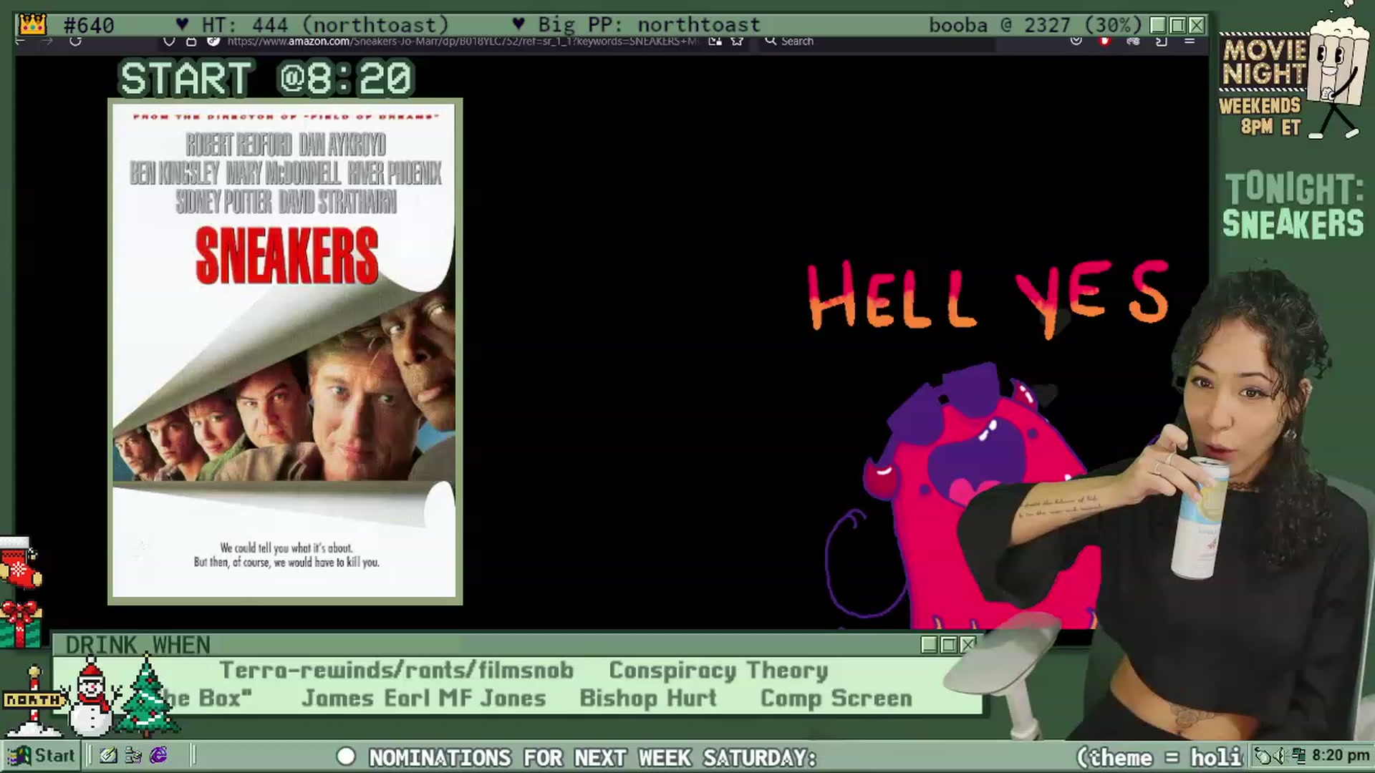Click 'Big PP: northtoast' in top bar
The height and width of the screenshot is (773, 1375).
pyautogui.click(x=649, y=25)
